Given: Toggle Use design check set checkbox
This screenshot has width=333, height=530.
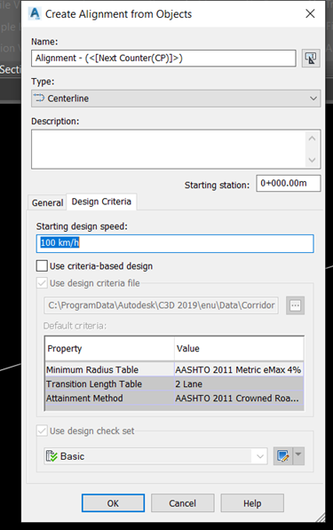Looking at the screenshot, I should (42, 431).
